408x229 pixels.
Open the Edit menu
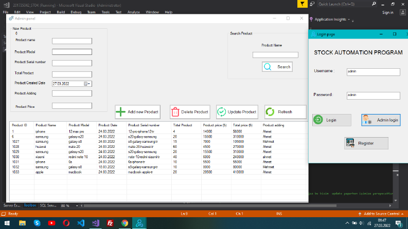coord(17,12)
